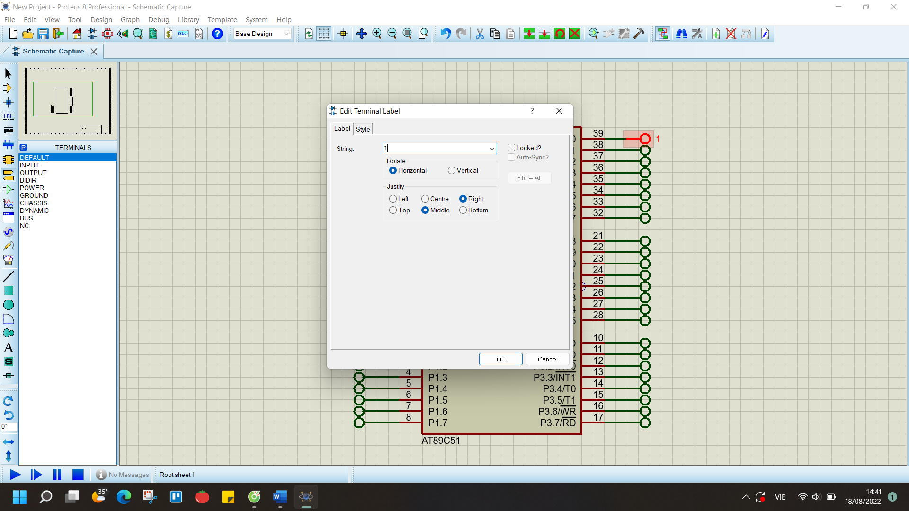Switch to the Style tab
This screenshot has width=909, height=511.
tap(363, 129)
